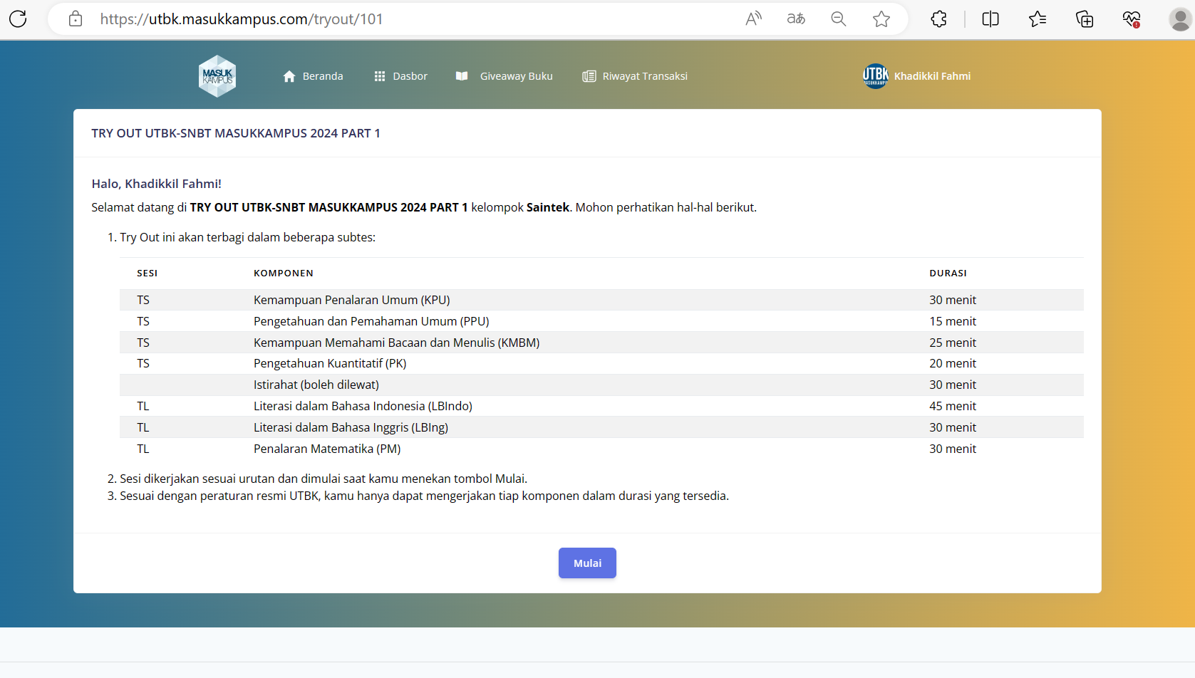The width and height of the screenshot is (1195, 678).
Task: Go to Beranda in navigation menu
Action: (313, 76)
